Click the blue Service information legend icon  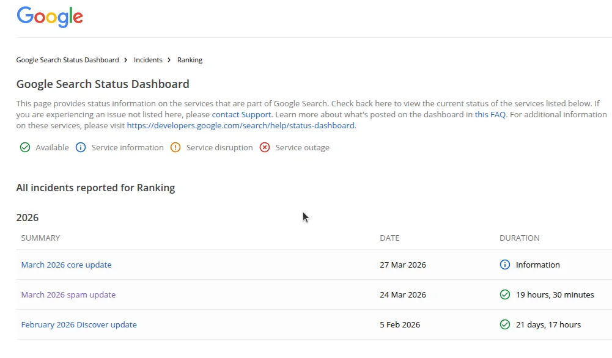point(81,147)
